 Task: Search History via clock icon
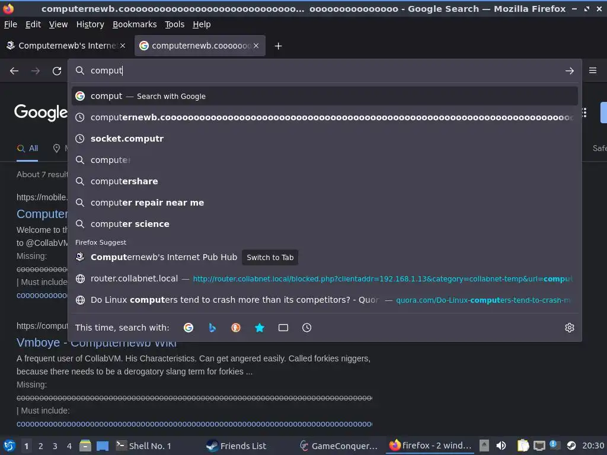click(x=306, y=328)
